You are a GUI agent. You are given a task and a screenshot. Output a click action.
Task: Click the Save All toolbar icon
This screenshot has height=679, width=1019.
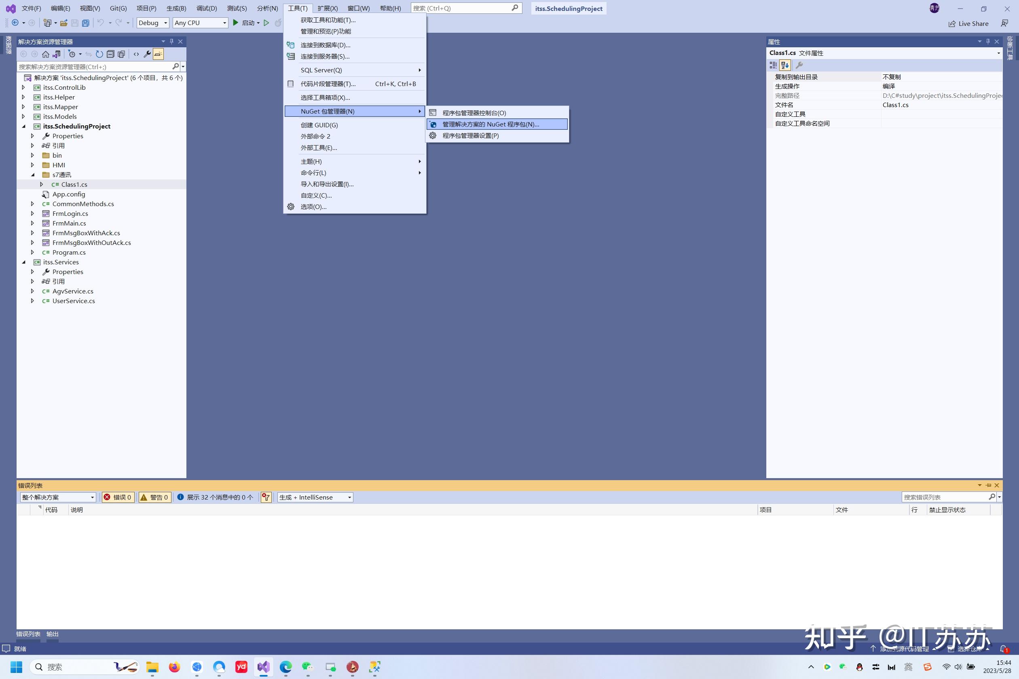tap(86, 23)
